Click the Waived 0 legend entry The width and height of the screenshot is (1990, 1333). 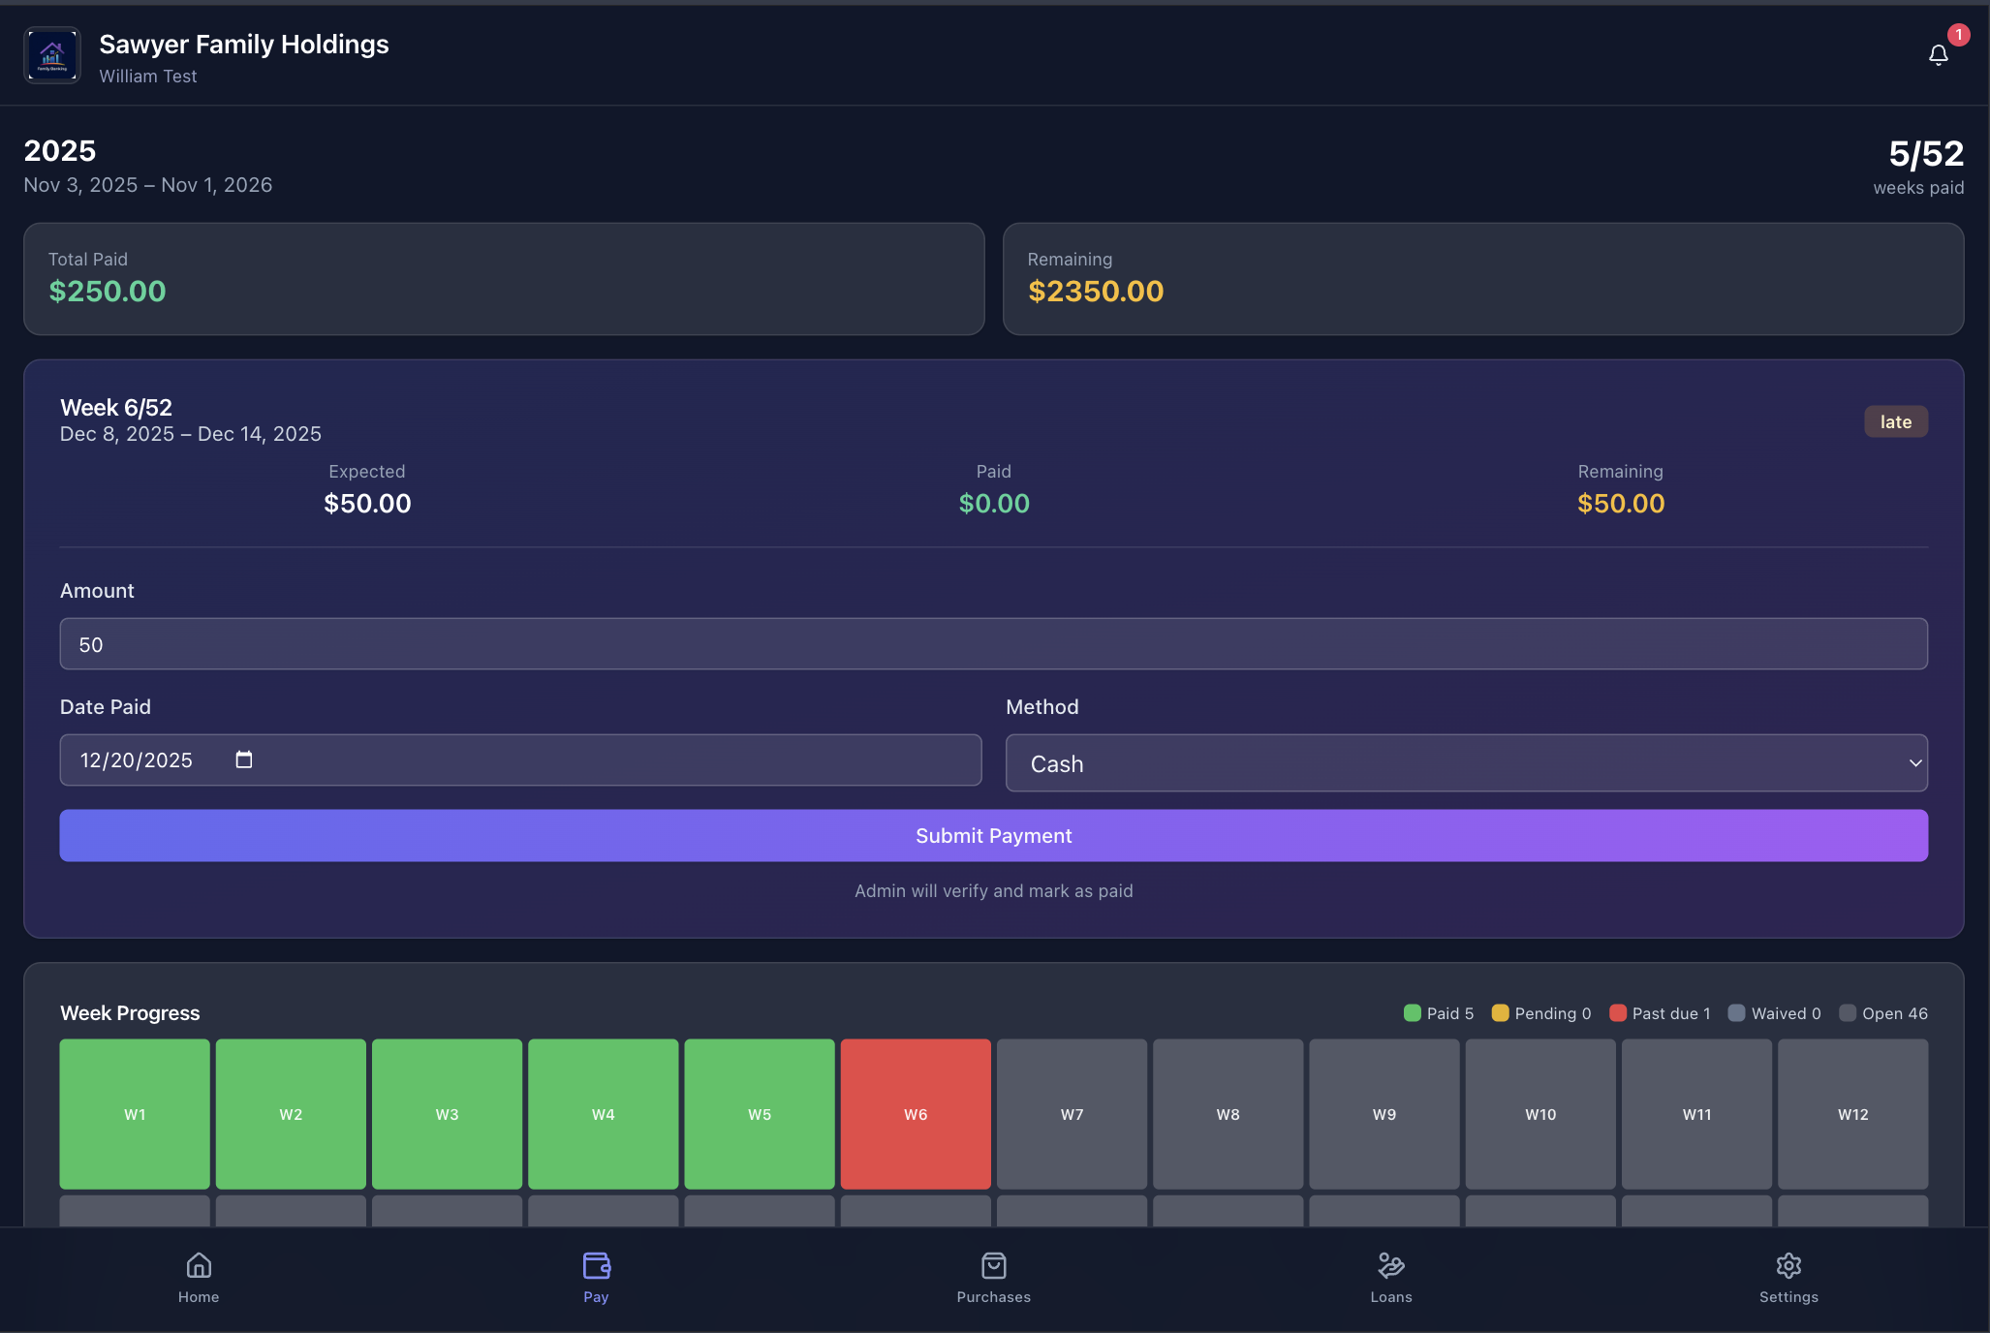coord(1775,1013)
